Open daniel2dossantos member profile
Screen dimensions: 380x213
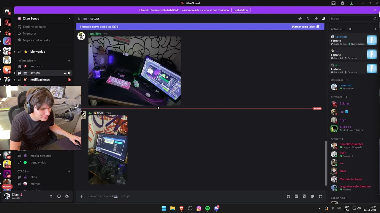(353, 146)
